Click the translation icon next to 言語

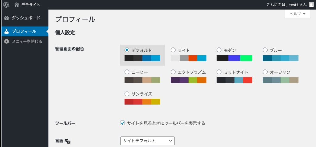point(69,141)
